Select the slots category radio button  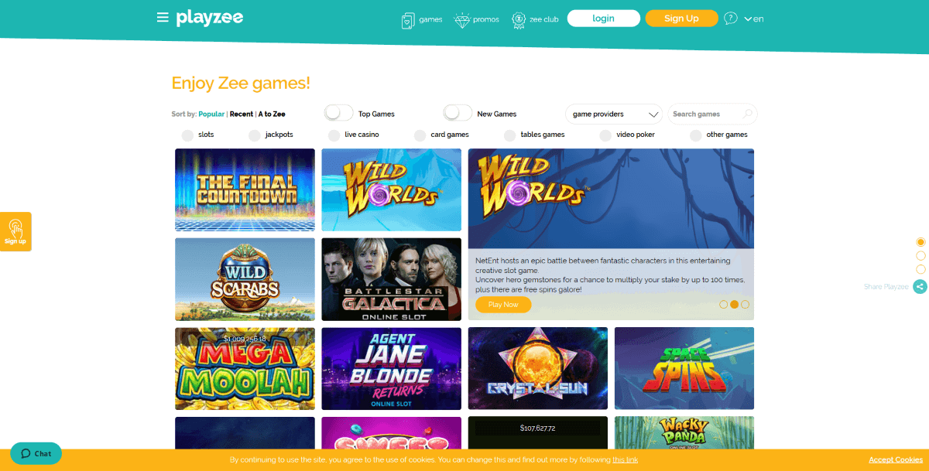click(187, 135)
